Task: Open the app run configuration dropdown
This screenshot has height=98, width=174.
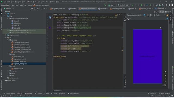Action: (x=111, y=5)
